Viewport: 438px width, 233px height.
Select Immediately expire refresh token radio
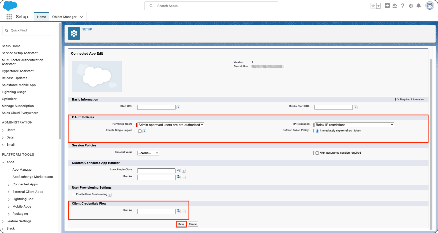pos(317,131)
